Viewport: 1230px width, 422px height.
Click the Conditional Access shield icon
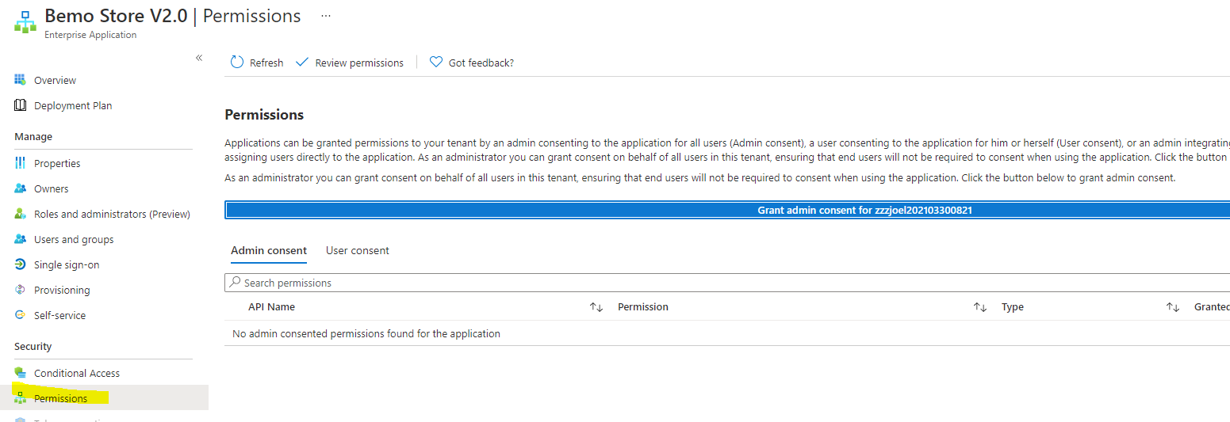[21, 373]
